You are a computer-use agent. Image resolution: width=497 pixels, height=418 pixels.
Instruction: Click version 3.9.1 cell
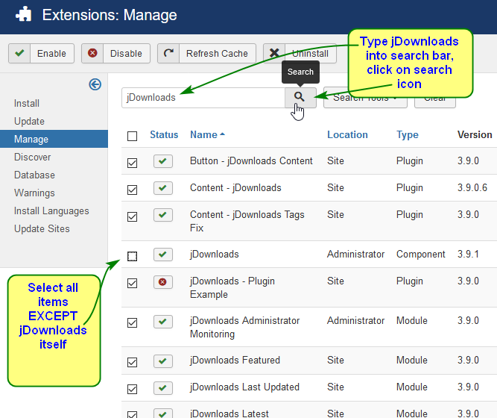468,254
